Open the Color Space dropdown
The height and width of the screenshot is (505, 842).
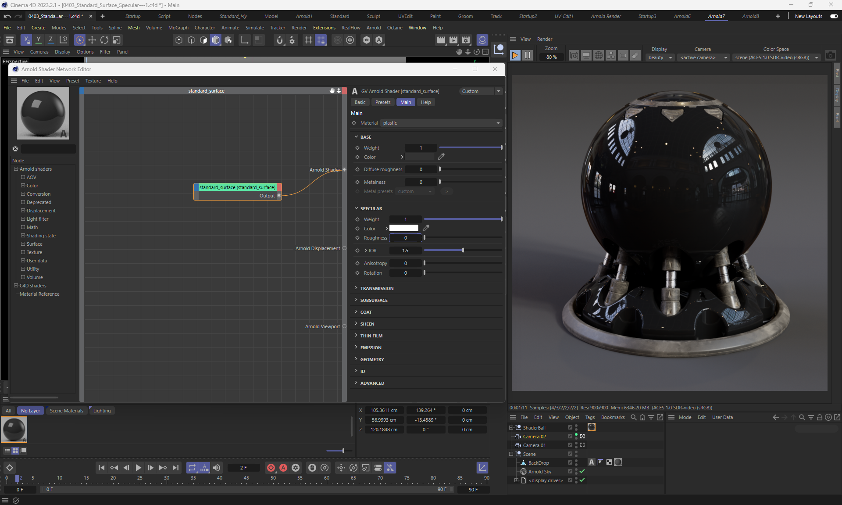coord(777,57)
